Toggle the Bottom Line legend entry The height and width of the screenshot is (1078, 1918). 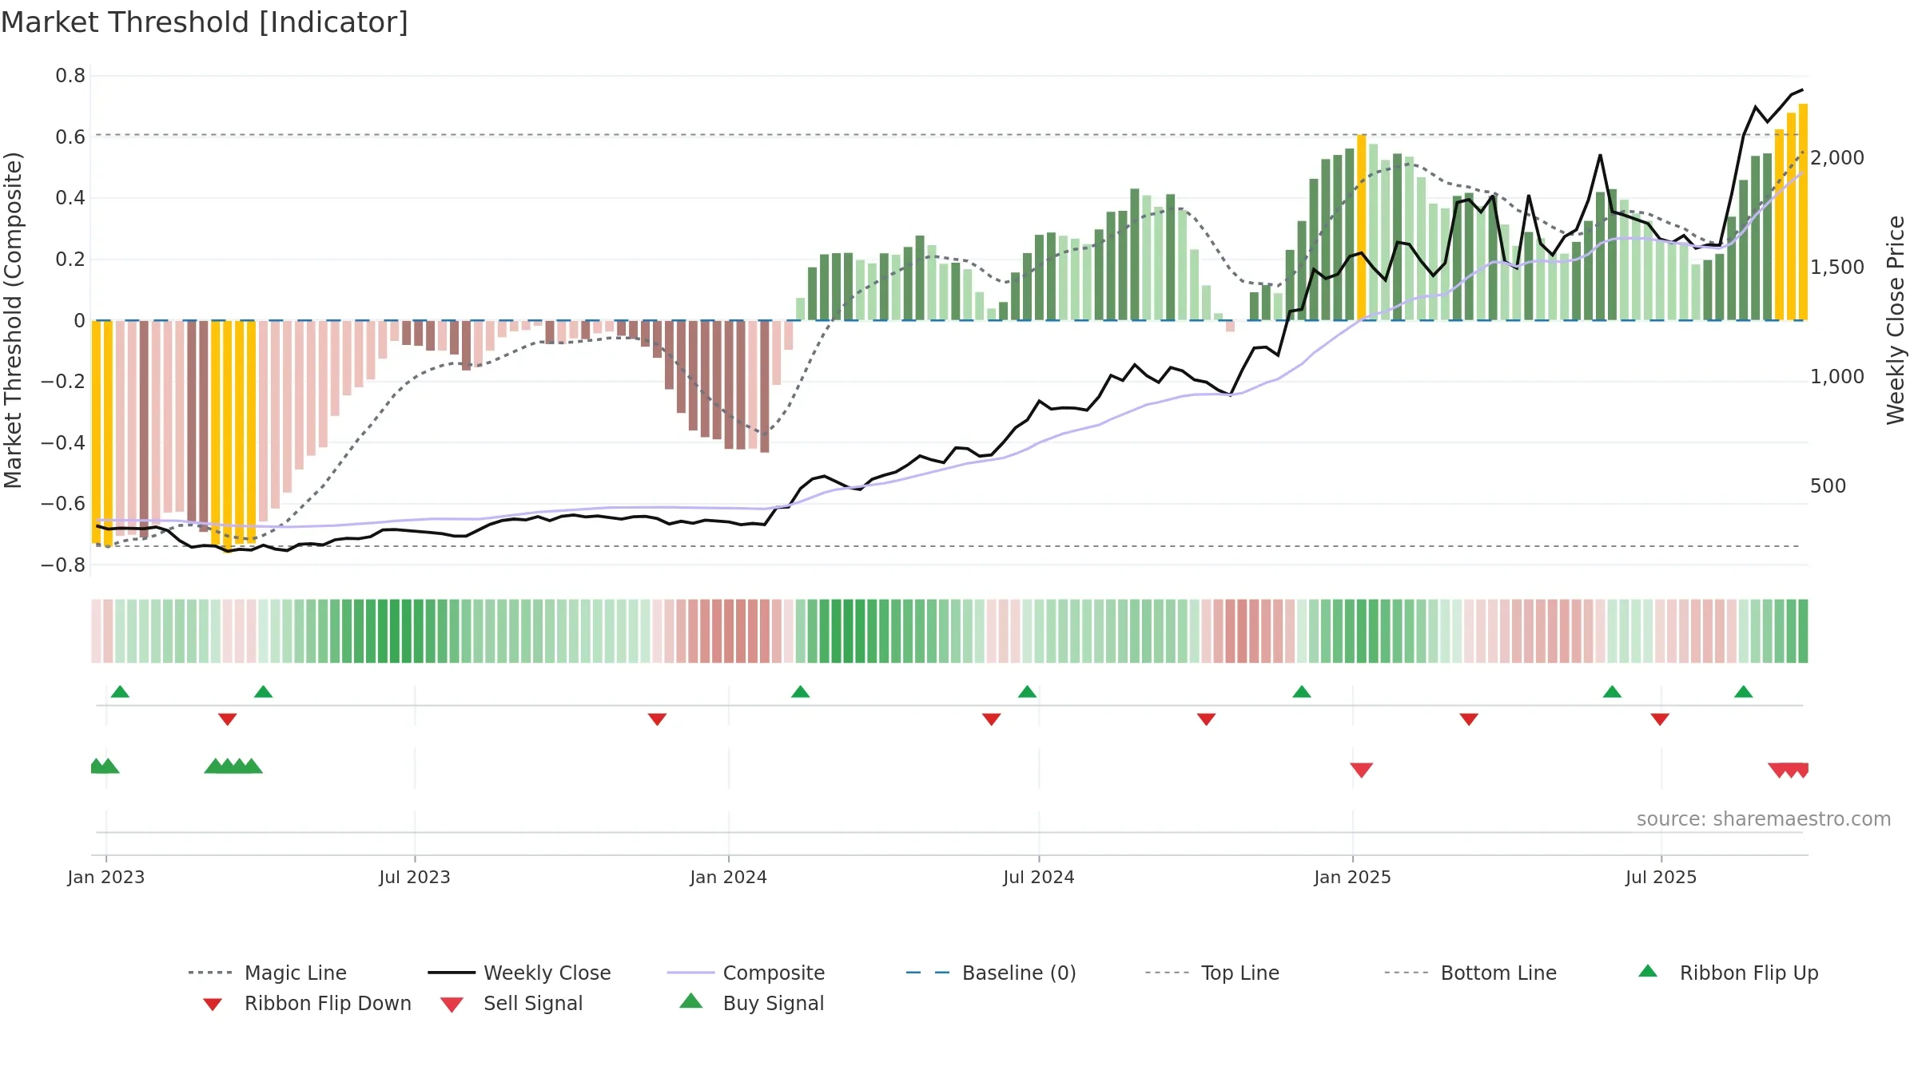tap(1470, 973)
